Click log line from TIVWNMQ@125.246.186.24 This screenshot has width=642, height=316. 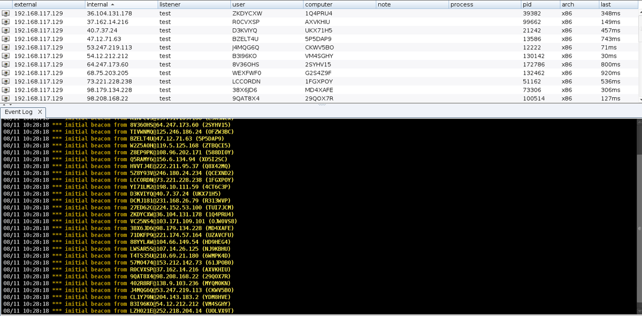[118, 132]
